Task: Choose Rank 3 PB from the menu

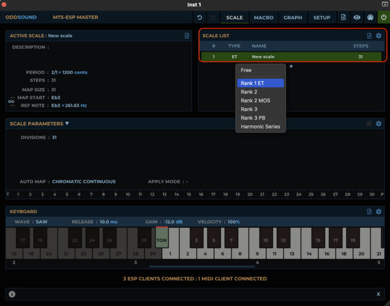Action: (x=260, y=118)
